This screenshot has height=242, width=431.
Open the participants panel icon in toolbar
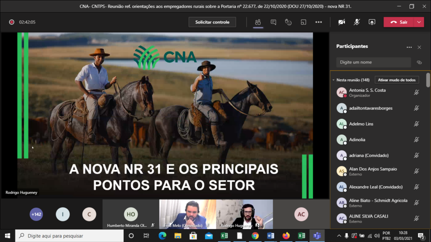click(258, 22)
